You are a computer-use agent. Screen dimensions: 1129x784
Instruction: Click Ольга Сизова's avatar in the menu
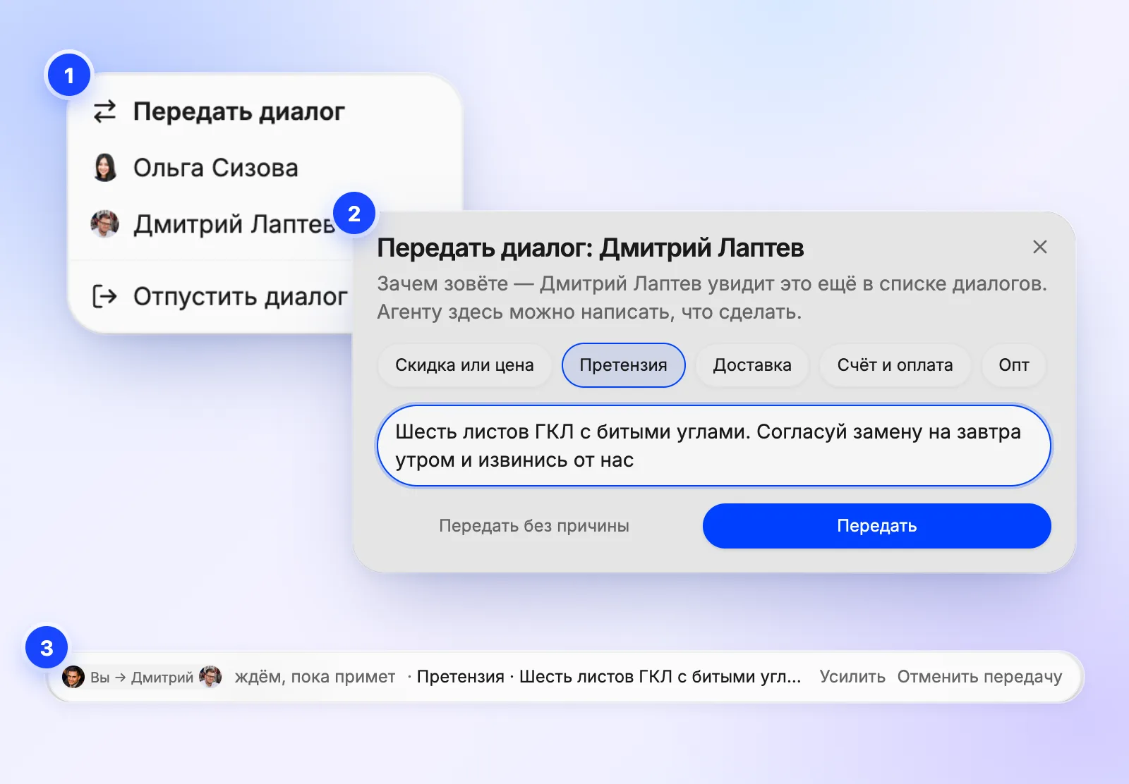[105, 168]
